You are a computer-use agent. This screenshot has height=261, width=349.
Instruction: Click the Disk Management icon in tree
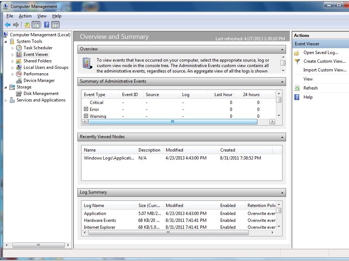[x=19, y=94]
